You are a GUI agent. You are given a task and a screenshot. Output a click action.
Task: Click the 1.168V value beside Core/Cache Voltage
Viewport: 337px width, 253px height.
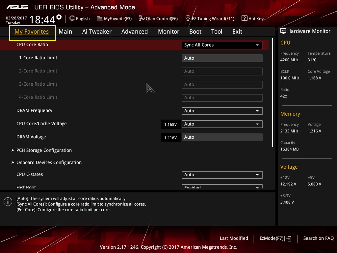tap(170, 124)
